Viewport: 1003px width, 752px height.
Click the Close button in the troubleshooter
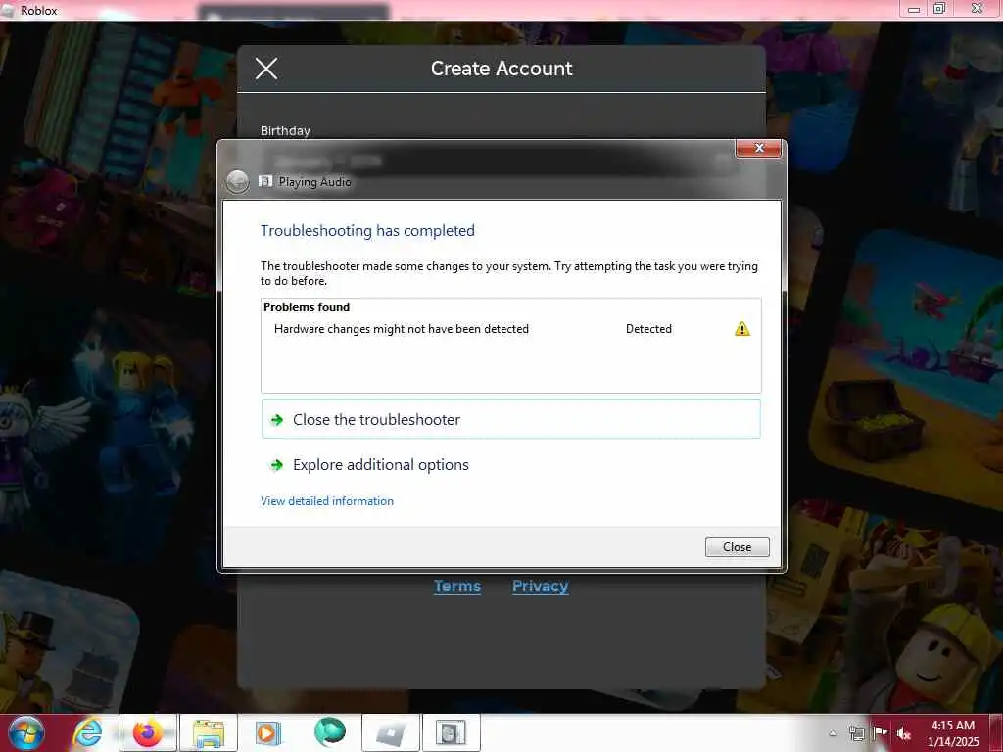737,546
